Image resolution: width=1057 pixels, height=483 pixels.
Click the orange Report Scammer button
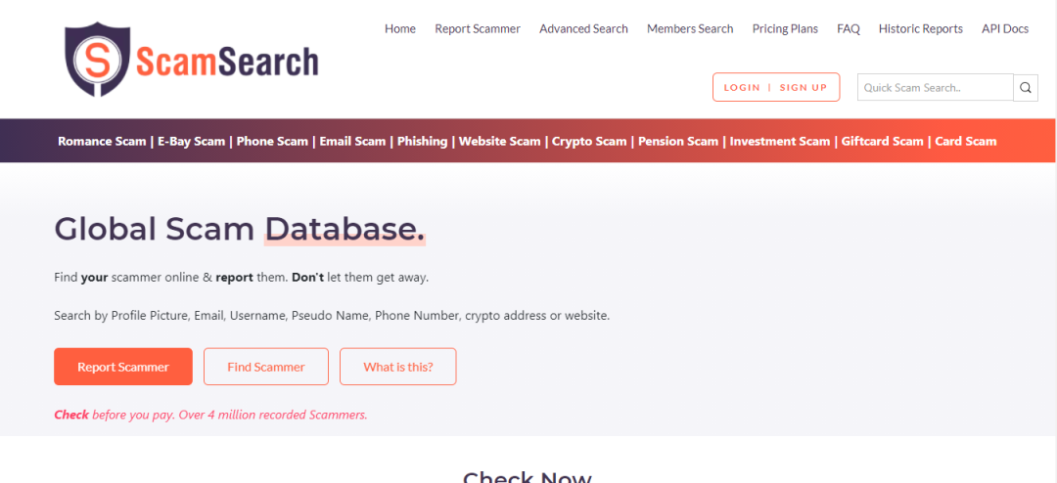123,367
